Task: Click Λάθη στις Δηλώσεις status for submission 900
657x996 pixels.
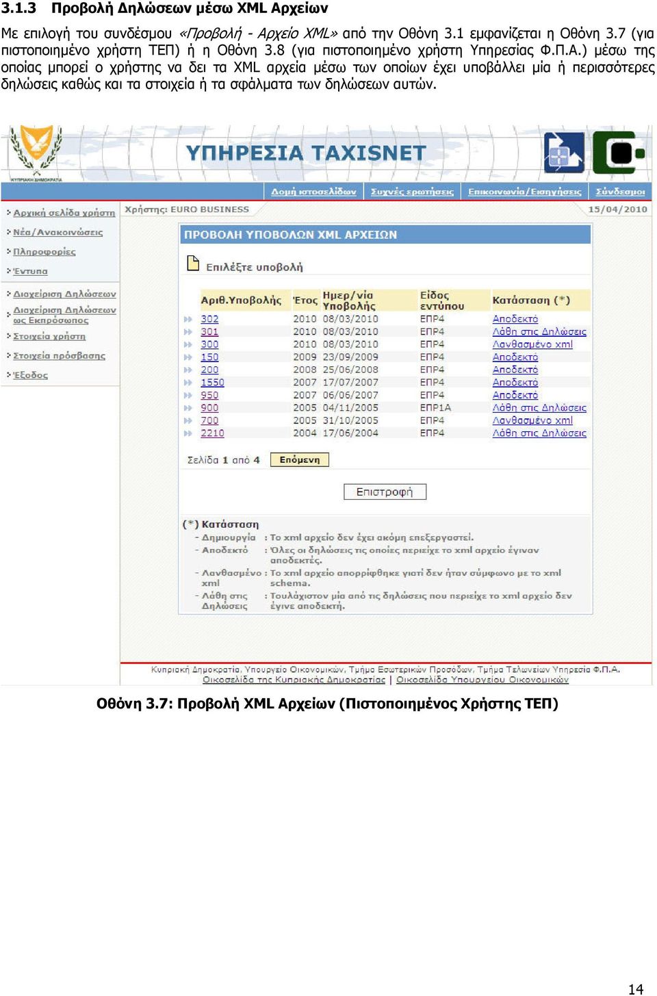Action: [539, 408]
